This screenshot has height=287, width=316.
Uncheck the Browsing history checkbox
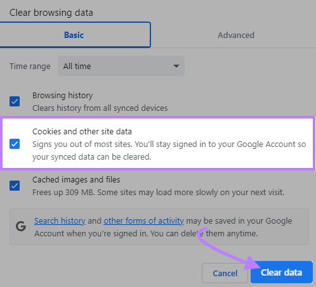click(15, 101)
